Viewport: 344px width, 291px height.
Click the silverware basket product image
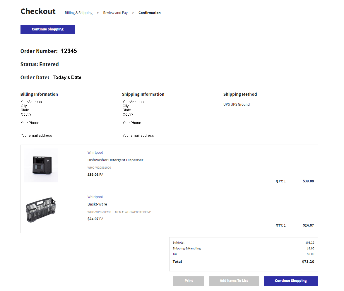(41, 210)
